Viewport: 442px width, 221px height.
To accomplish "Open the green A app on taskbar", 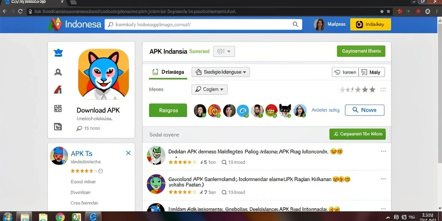I will pyautogui.click(x=76, y=217).
